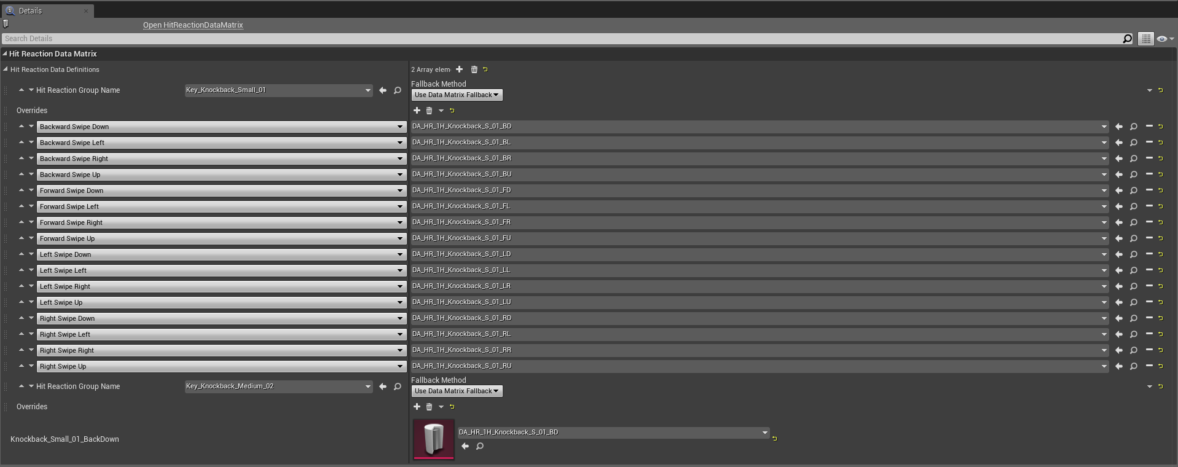Browse to Key_Knockback_Small_01 asset with magnifier
The height and width of the screenshot is (467, 1178).
pyautogui.click(x=398, y=90)
